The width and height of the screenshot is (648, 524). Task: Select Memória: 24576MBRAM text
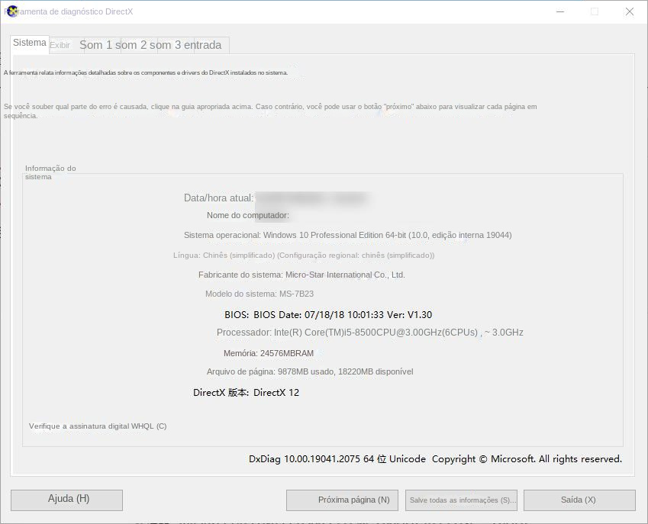pos(269,353)
